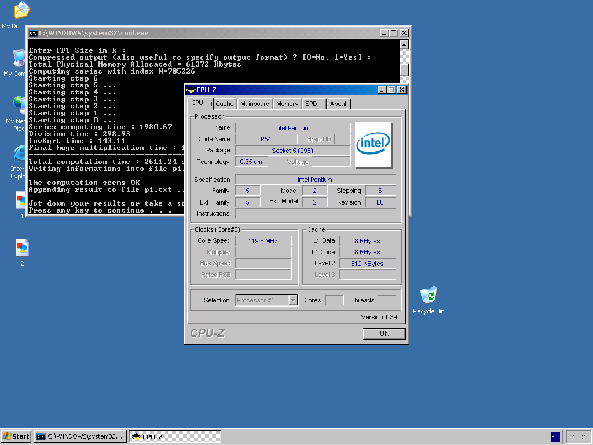The height and width of the screenshot is (445, 593).
Task: Click 'Computing series with index N=705226' line
Action: point(112,71)
